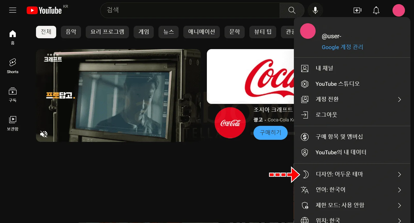Click the 조지아 크래프트 ad title

pos(273,110)
